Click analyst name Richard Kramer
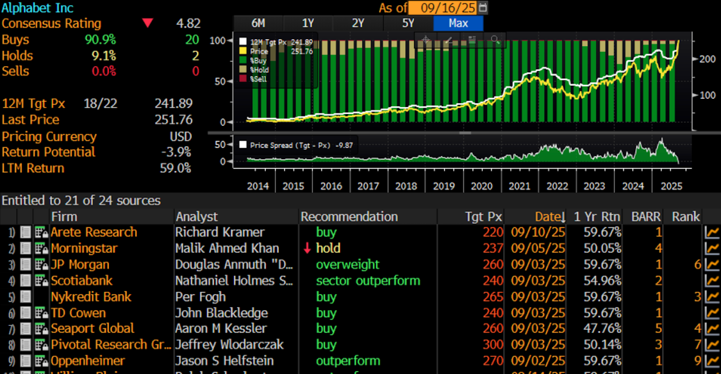The height and width of the screenshot is (374, 721). [x=220, y=232]
